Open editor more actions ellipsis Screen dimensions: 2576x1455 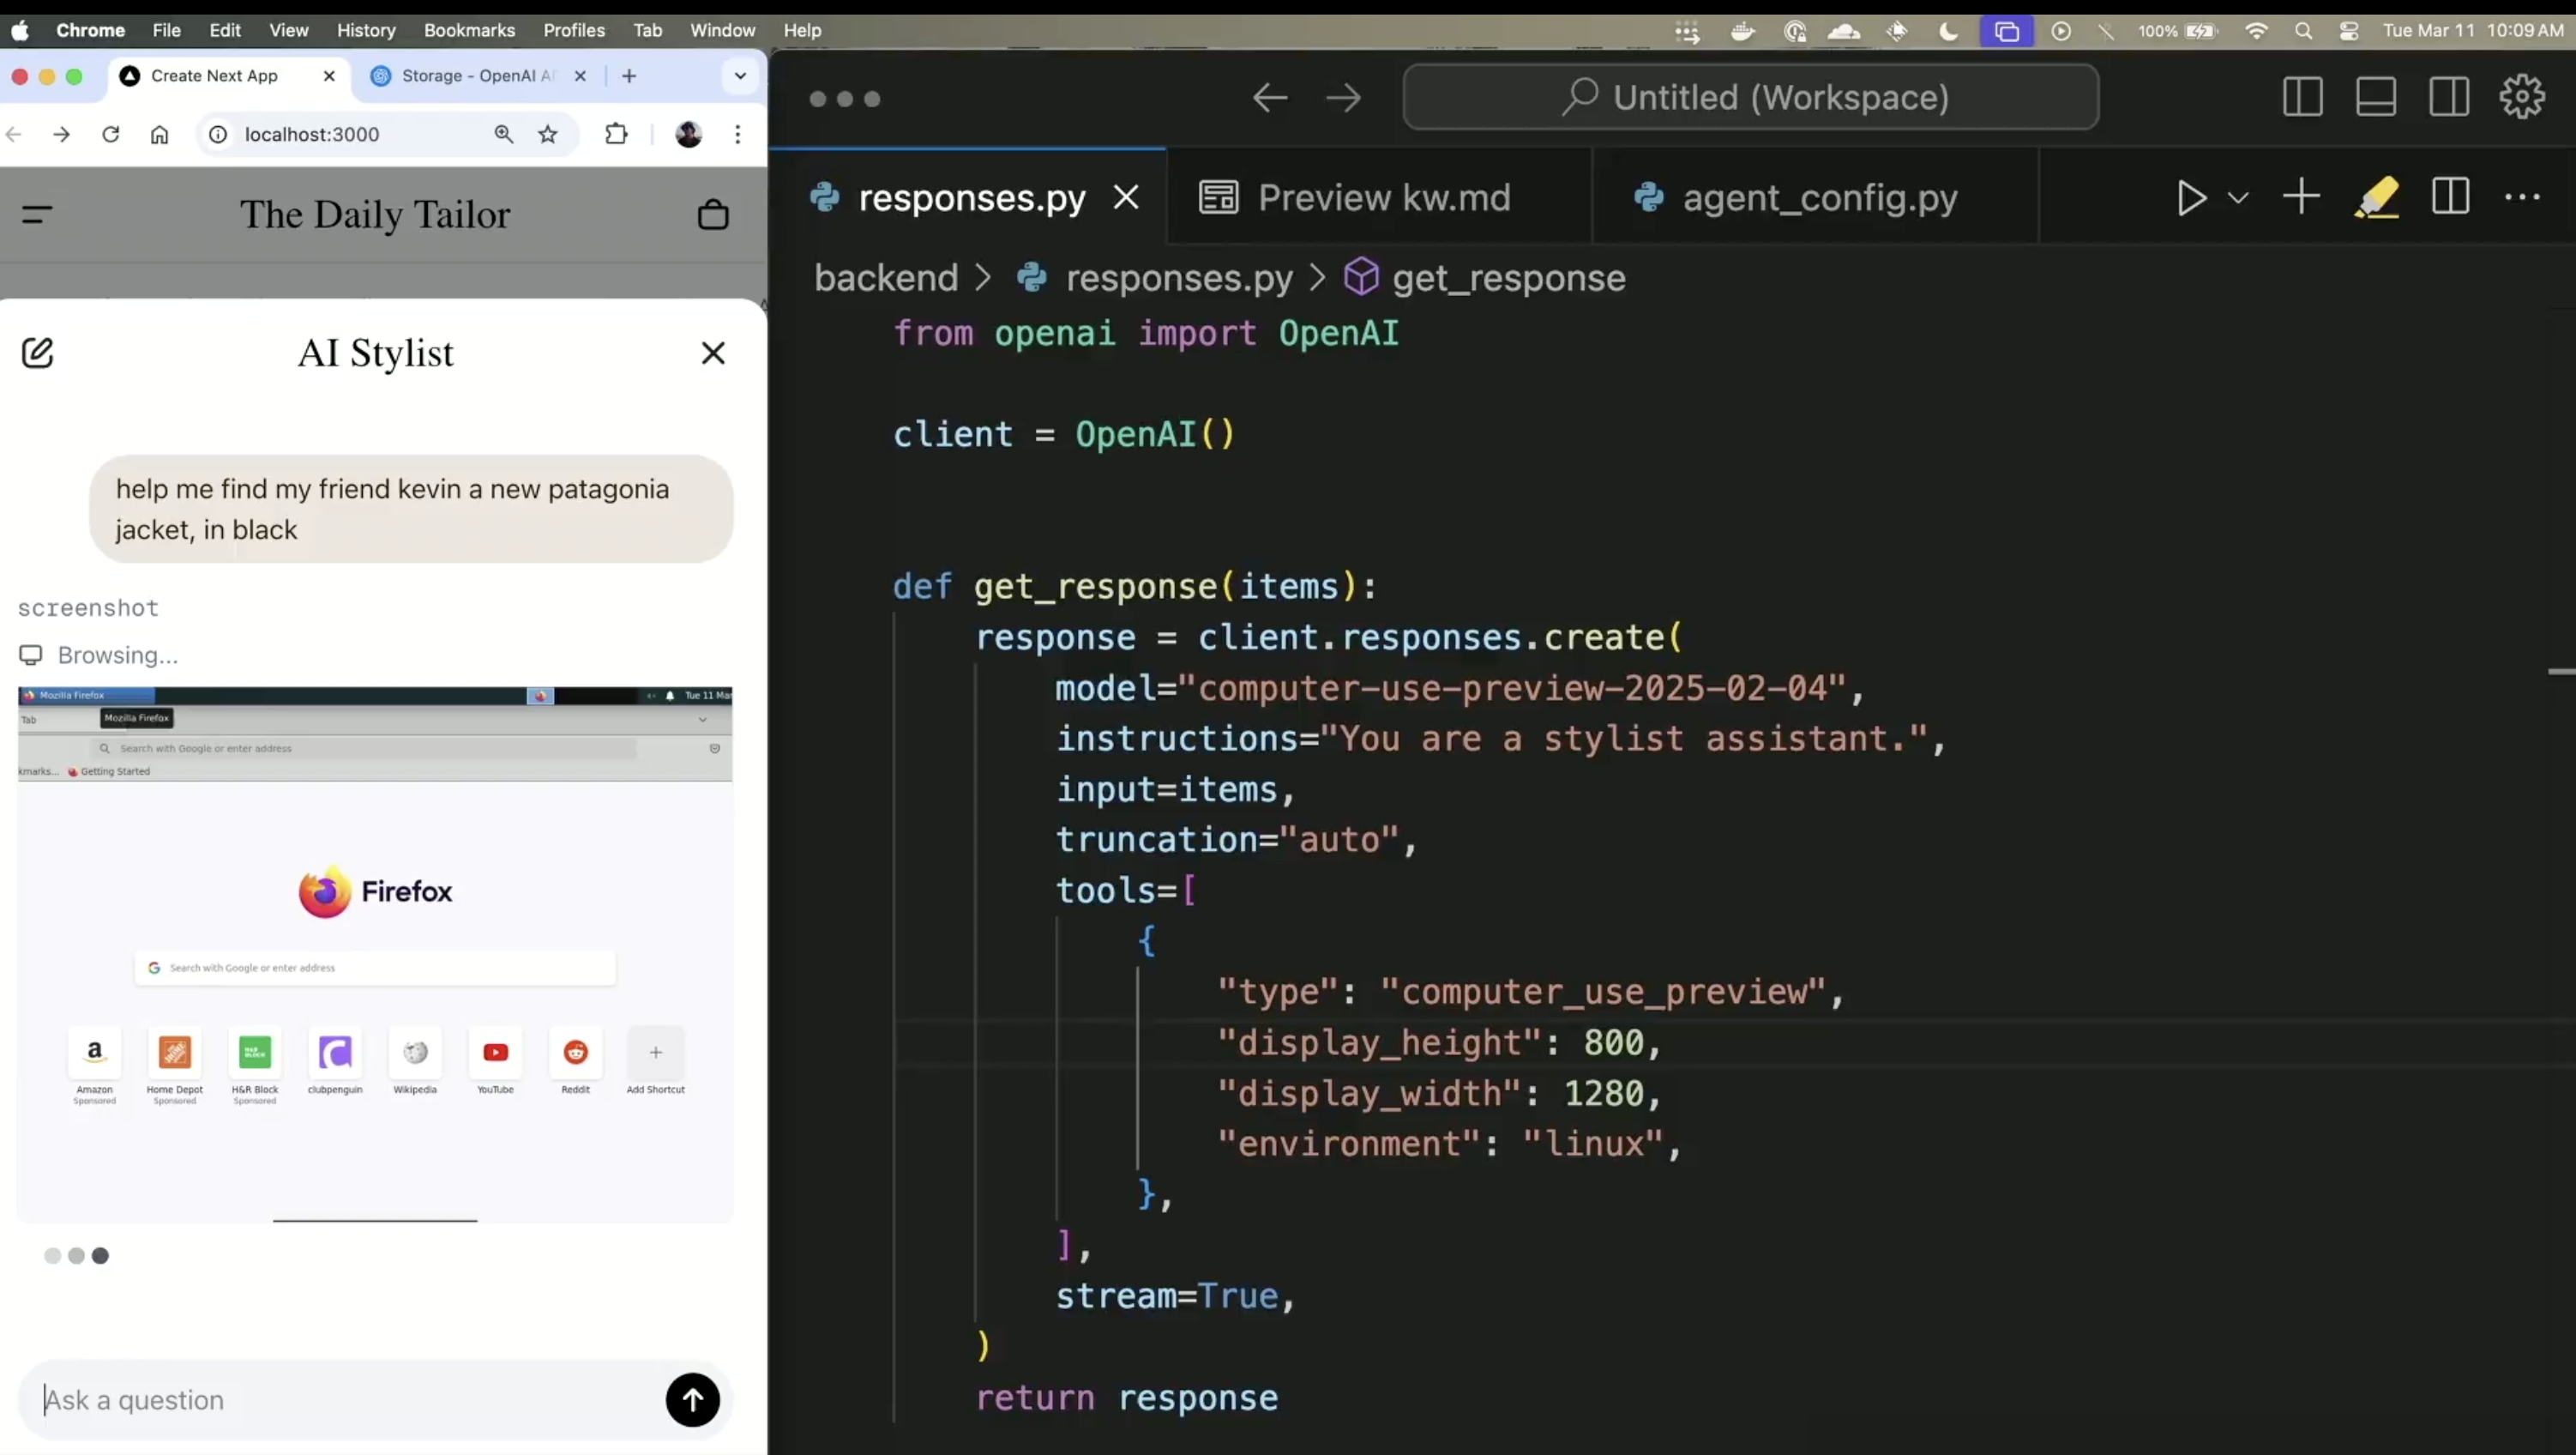(2522, 197)
